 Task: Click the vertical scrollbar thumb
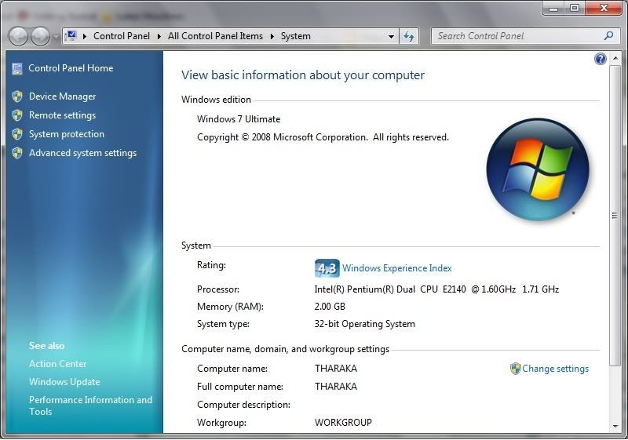point(615,216)
